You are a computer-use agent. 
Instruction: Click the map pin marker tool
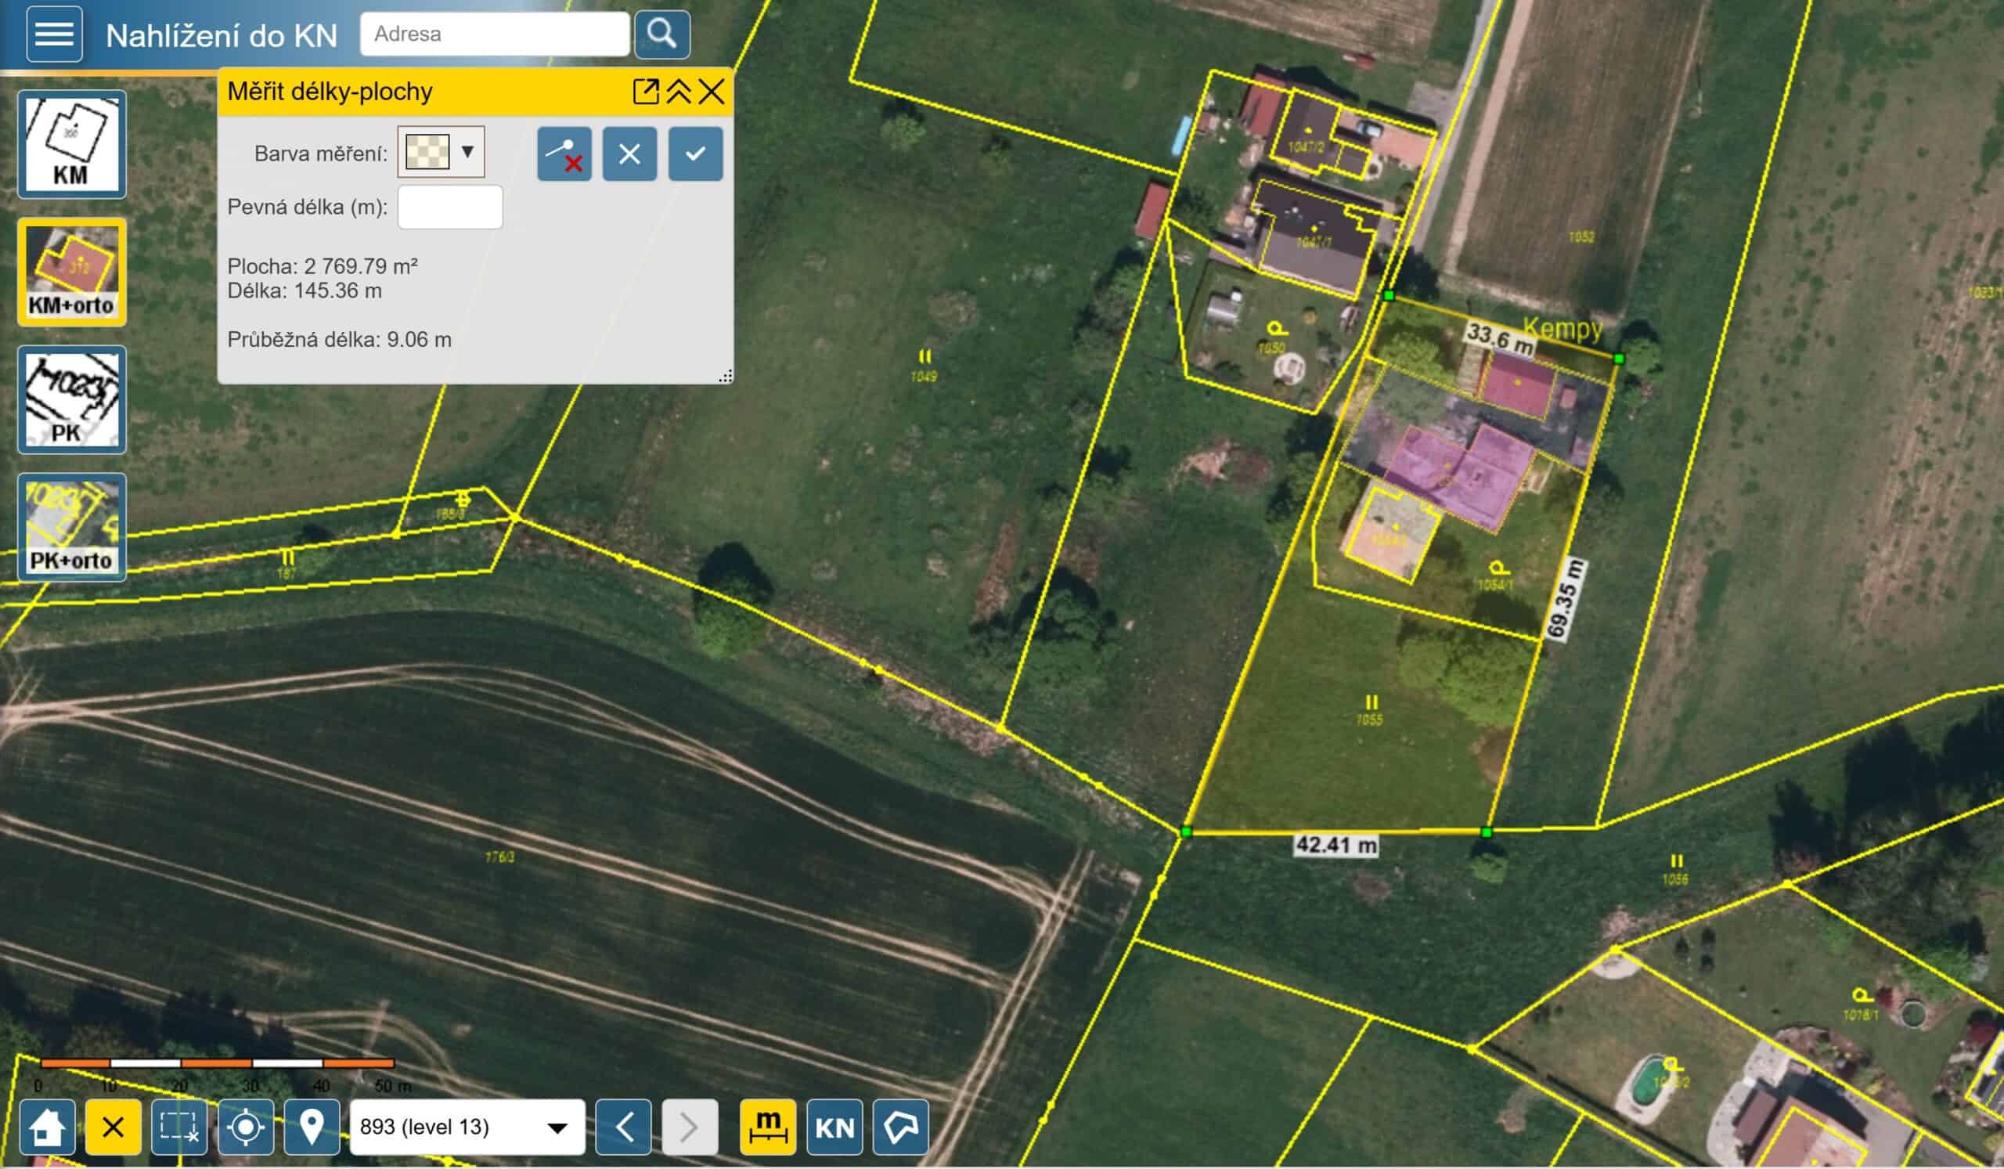click(x=312, y=1127)
